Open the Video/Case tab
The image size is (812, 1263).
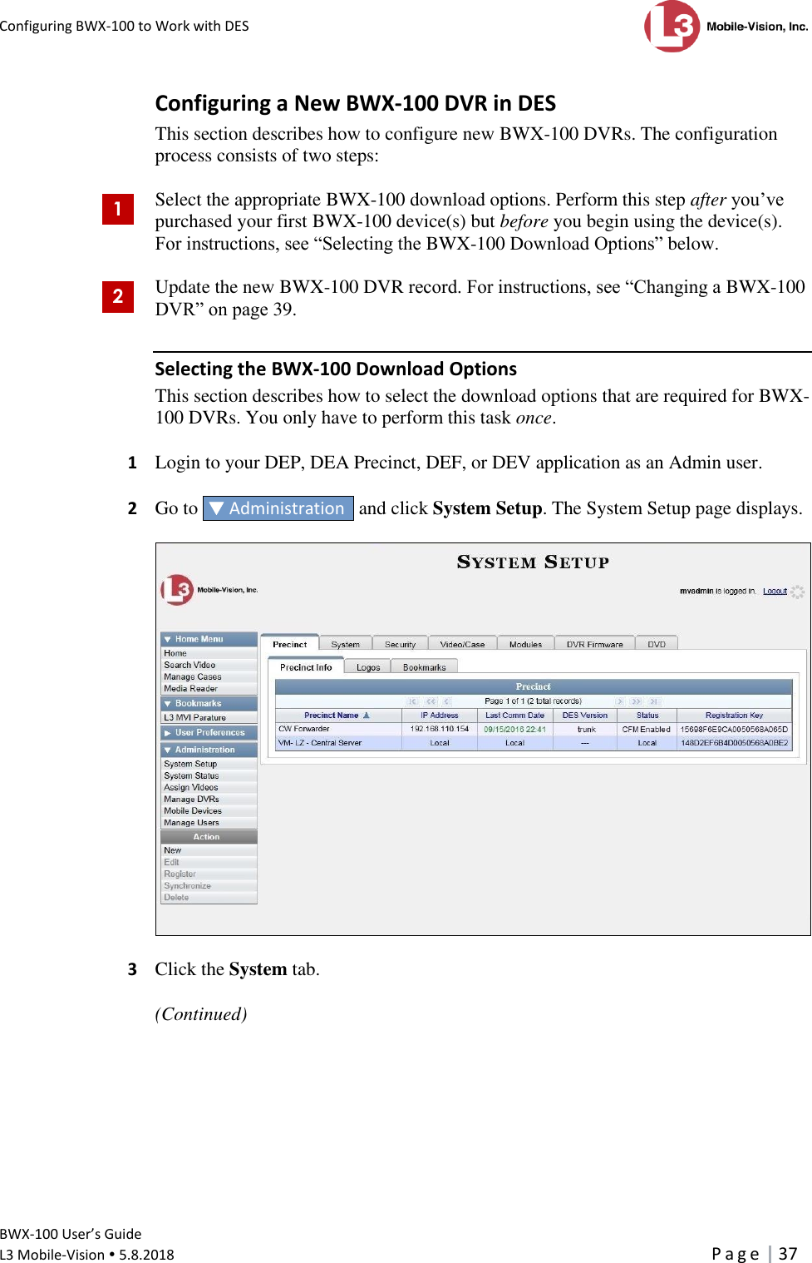[462, 644]
